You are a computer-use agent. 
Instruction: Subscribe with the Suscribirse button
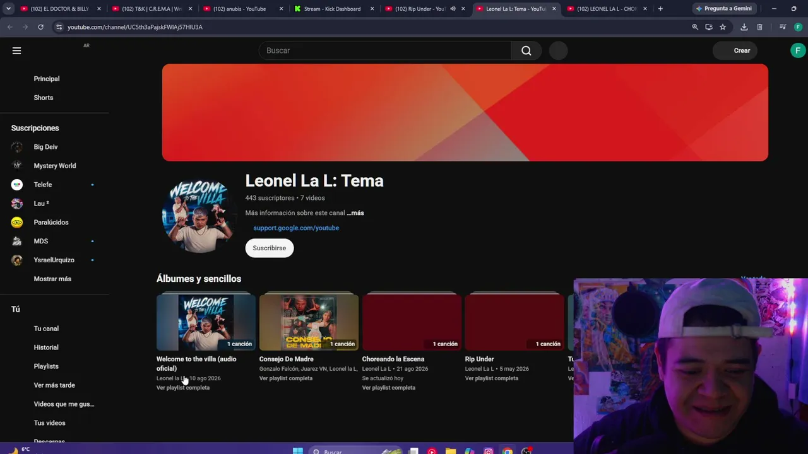[270, 248]
